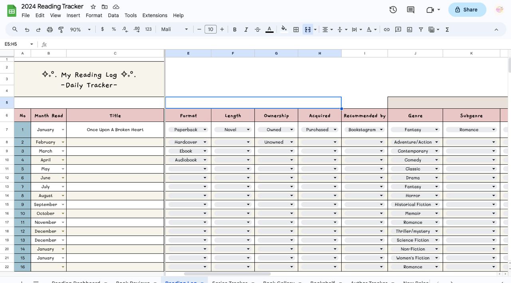Click the horizontal scrollbar thumb
511x283 pixels.
click(227, 274)
